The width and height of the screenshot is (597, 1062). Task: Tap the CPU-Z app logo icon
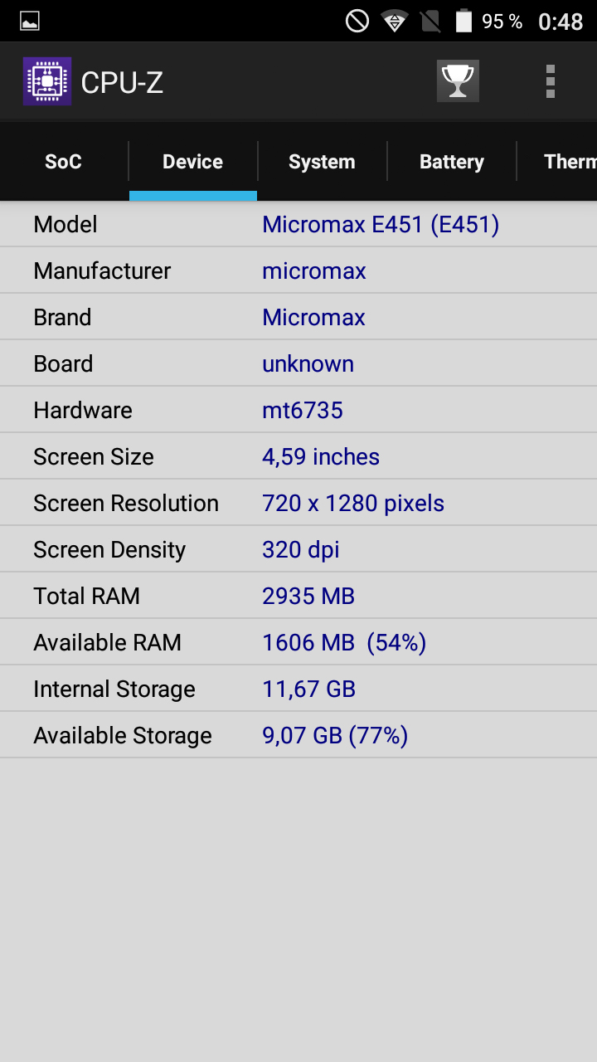[x=47, y=81]
